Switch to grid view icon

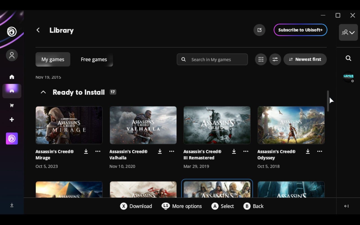[261, 59]
